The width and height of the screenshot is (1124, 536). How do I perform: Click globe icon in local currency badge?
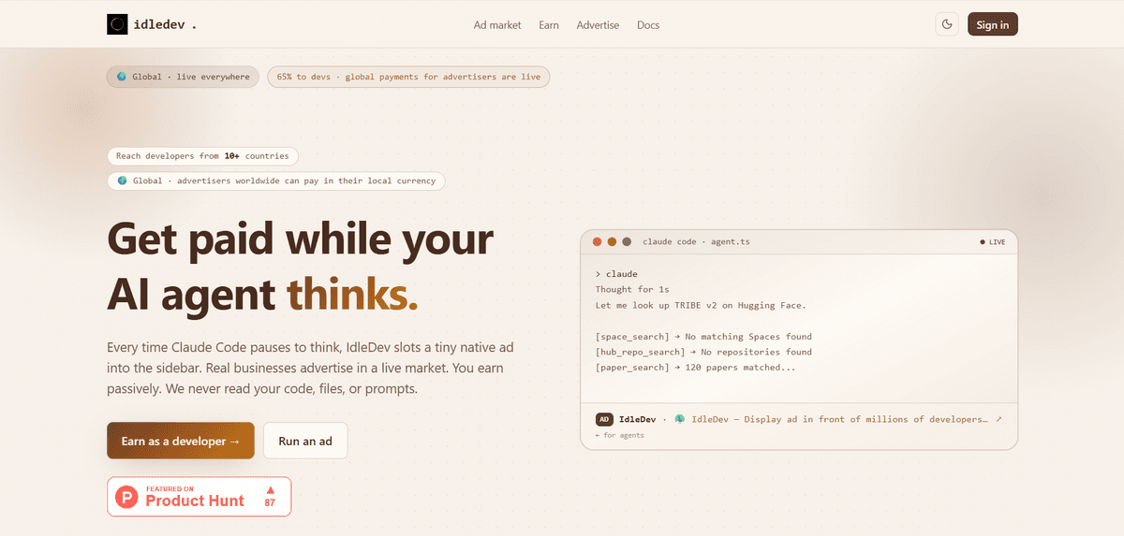[x=122, y=181]
